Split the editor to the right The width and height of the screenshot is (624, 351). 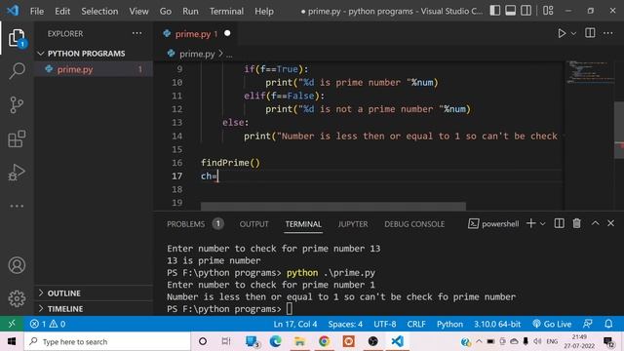click(590, 33)
